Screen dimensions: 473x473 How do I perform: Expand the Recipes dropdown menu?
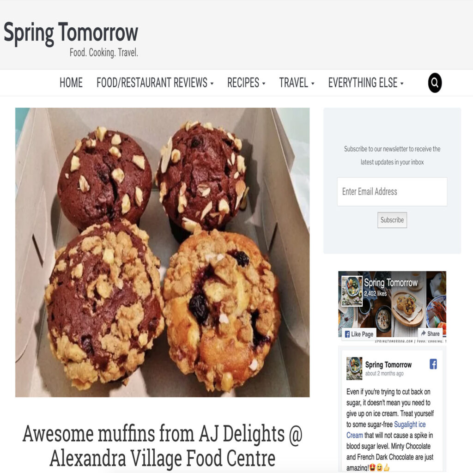pyautogui.click(x=246, y=83)
